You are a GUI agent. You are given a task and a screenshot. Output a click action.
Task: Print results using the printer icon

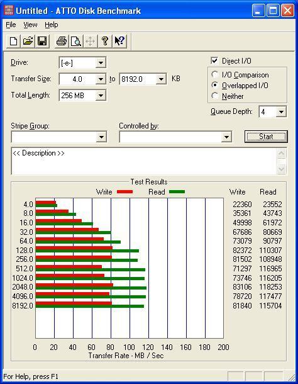62,41
